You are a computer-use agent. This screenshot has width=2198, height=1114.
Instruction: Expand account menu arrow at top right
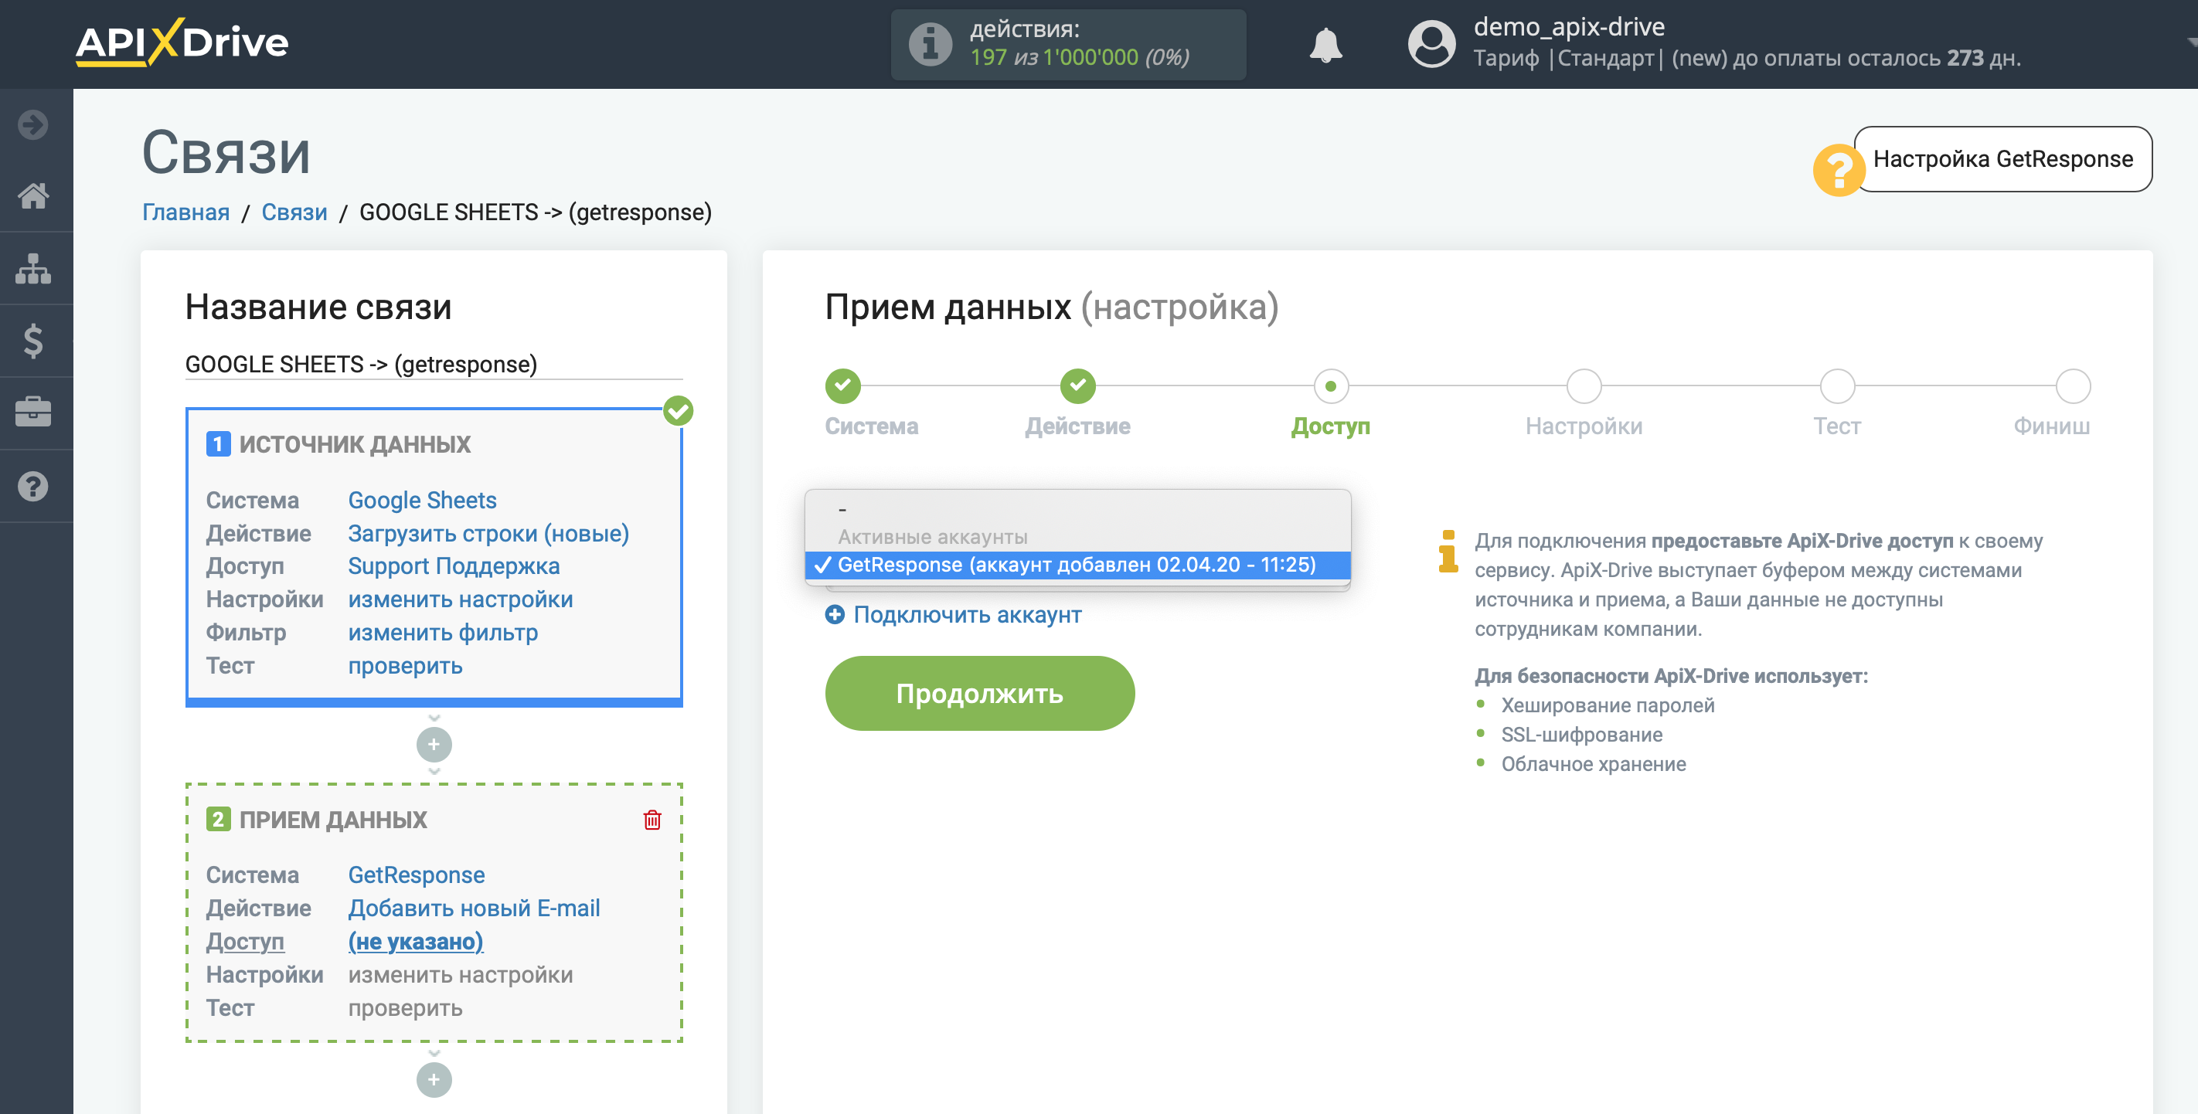pyautogui.click(x=2190, y=41)
